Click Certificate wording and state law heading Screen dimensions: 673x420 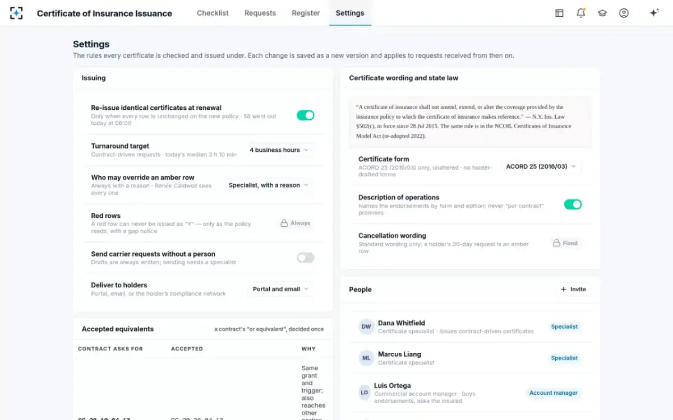click(x=404, y=78)
